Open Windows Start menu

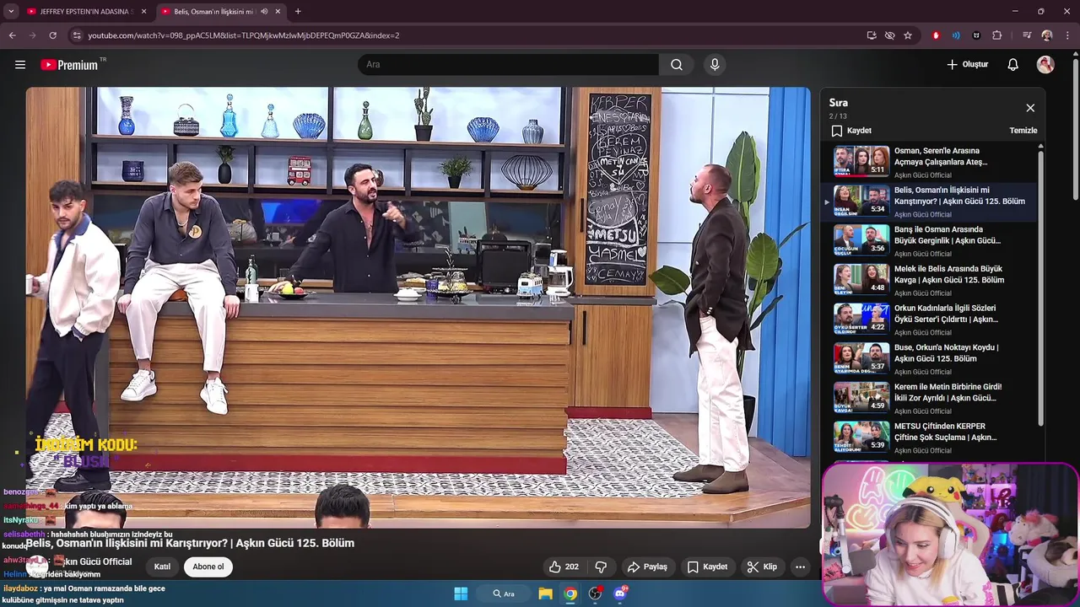coord(461,594)
